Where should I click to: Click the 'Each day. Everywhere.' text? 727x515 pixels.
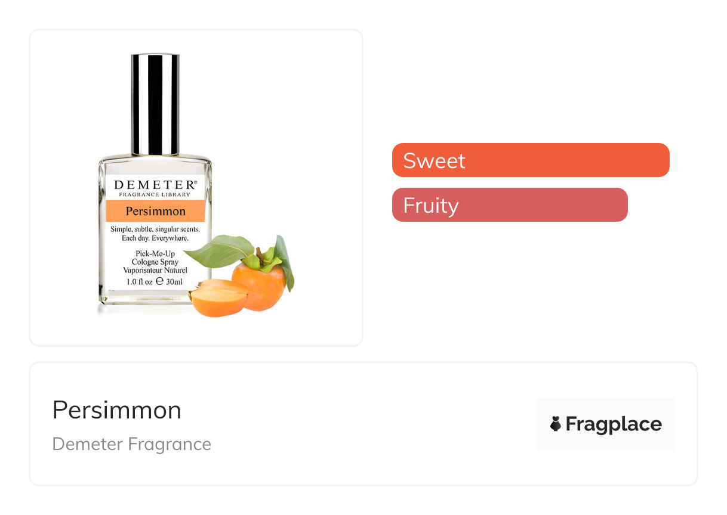click(x=155, y=238)
